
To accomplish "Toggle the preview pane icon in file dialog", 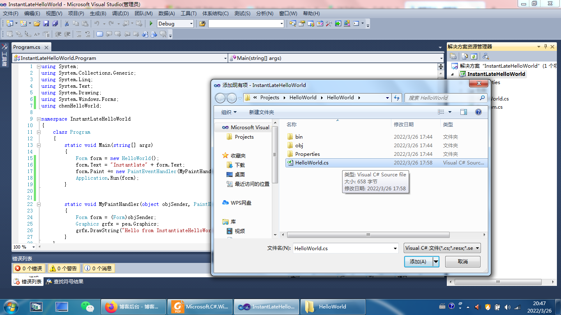I will (464, 112).
